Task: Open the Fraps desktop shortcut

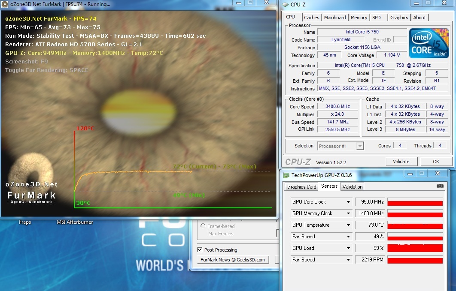Action: [25, 222]
